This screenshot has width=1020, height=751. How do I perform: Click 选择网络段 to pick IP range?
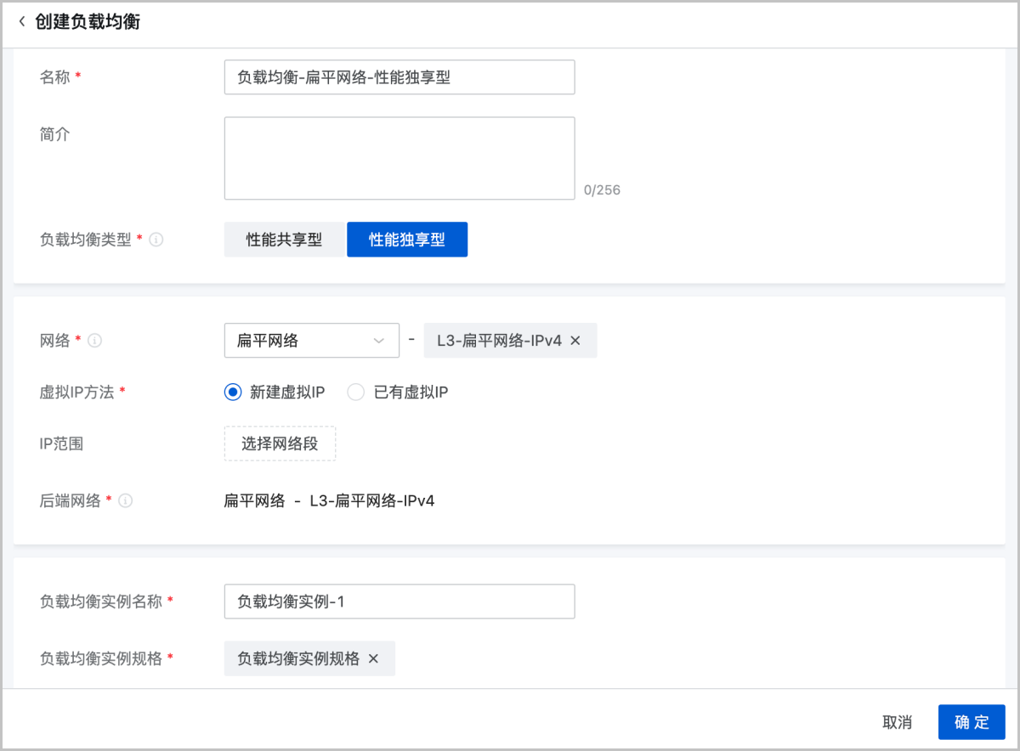[280, 443]
